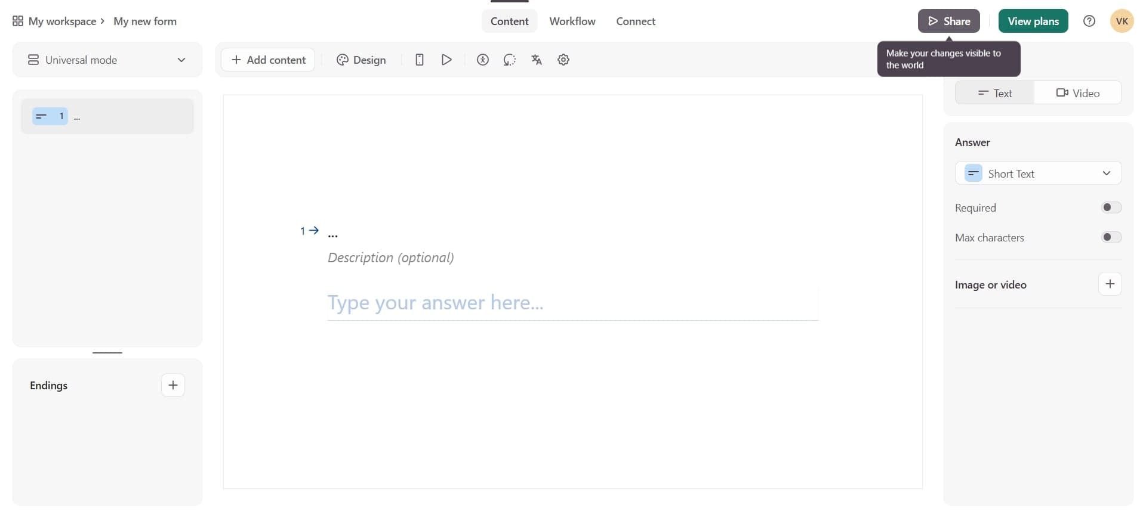Open form settings gear icon
Image resolution: width=1146 pixels, height=518 pixels.
tap(563, 60)
